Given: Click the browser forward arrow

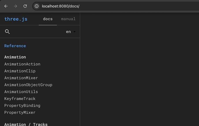Looking at the screenshot, I should (x=15, y=6).
